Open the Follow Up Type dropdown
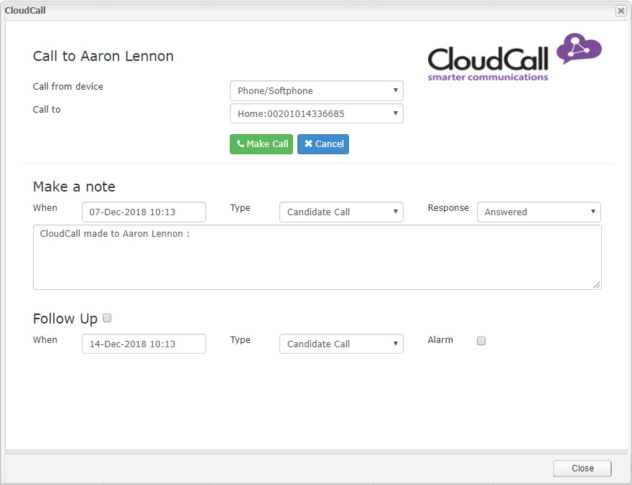Screen dimensions: 632x485 click(341, 344)
